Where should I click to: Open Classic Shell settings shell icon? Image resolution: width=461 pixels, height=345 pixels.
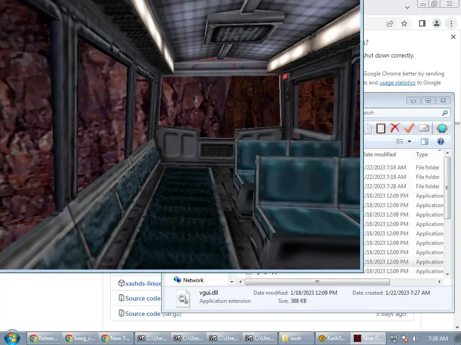[442, 128]
